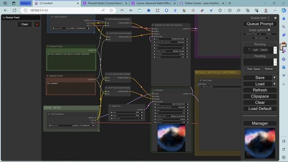This screenshot has width=288, height=162.
Task: Switch to Advanced Stable Diffusion course tab
Action: [x=153, y=3]
